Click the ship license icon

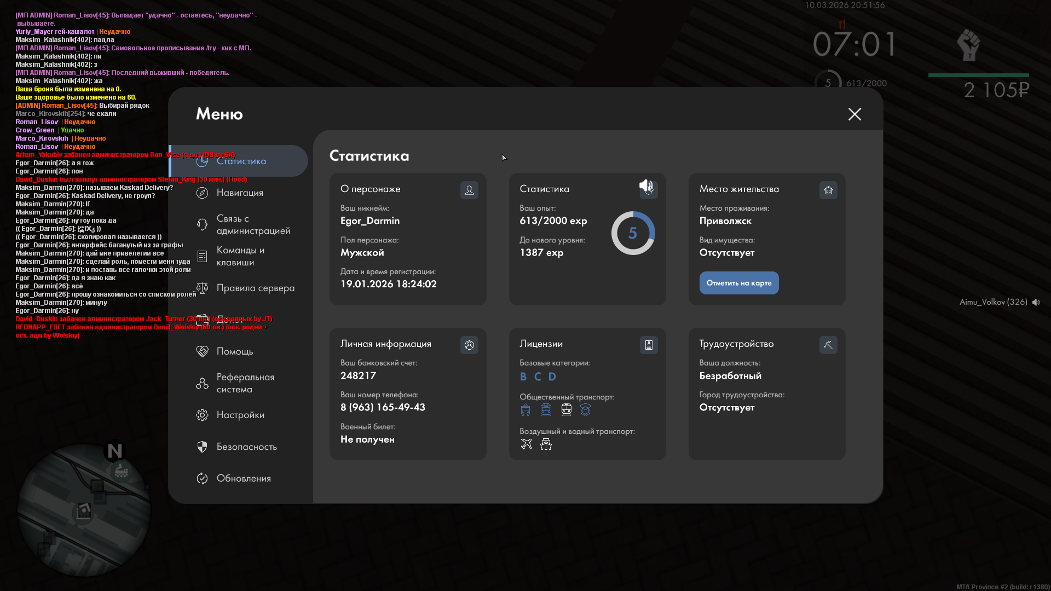546,444
